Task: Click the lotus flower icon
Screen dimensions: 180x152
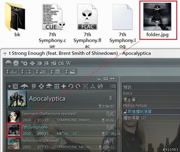Action: tap(24, 86)
